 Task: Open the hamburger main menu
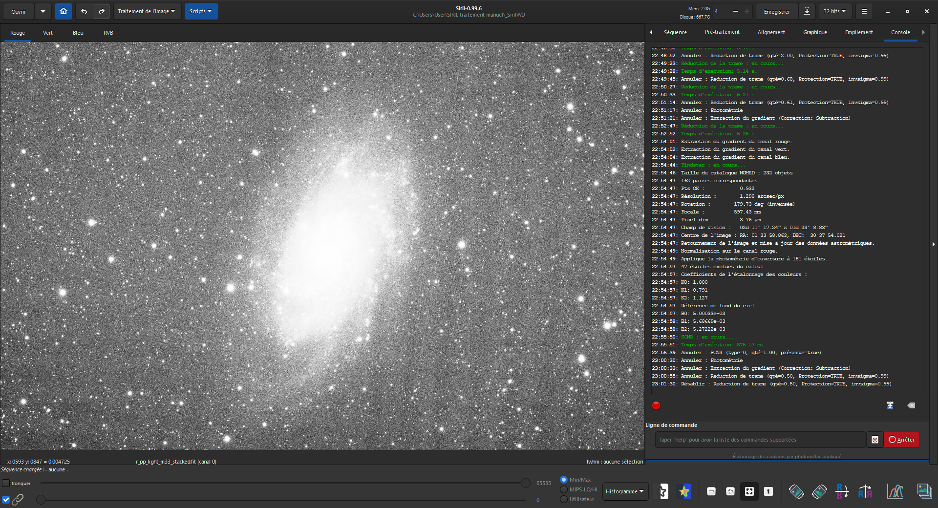864,11
